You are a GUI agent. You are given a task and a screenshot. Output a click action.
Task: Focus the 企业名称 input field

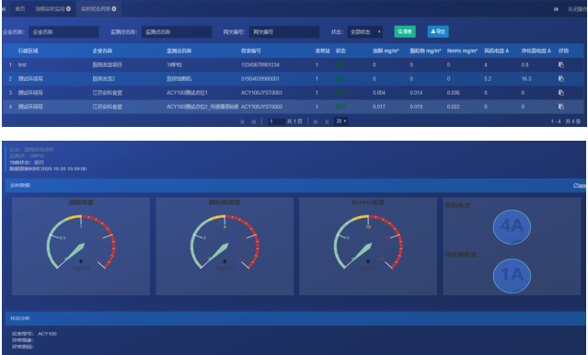(63, 32)
